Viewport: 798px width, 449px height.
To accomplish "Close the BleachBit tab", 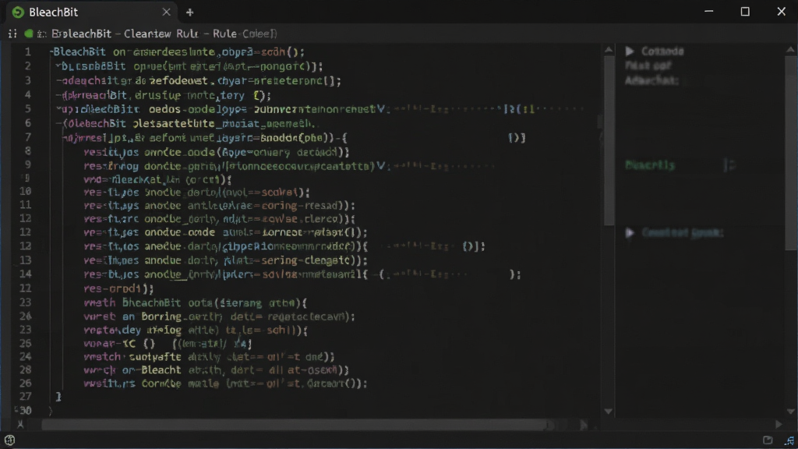I will click(167, 12).
